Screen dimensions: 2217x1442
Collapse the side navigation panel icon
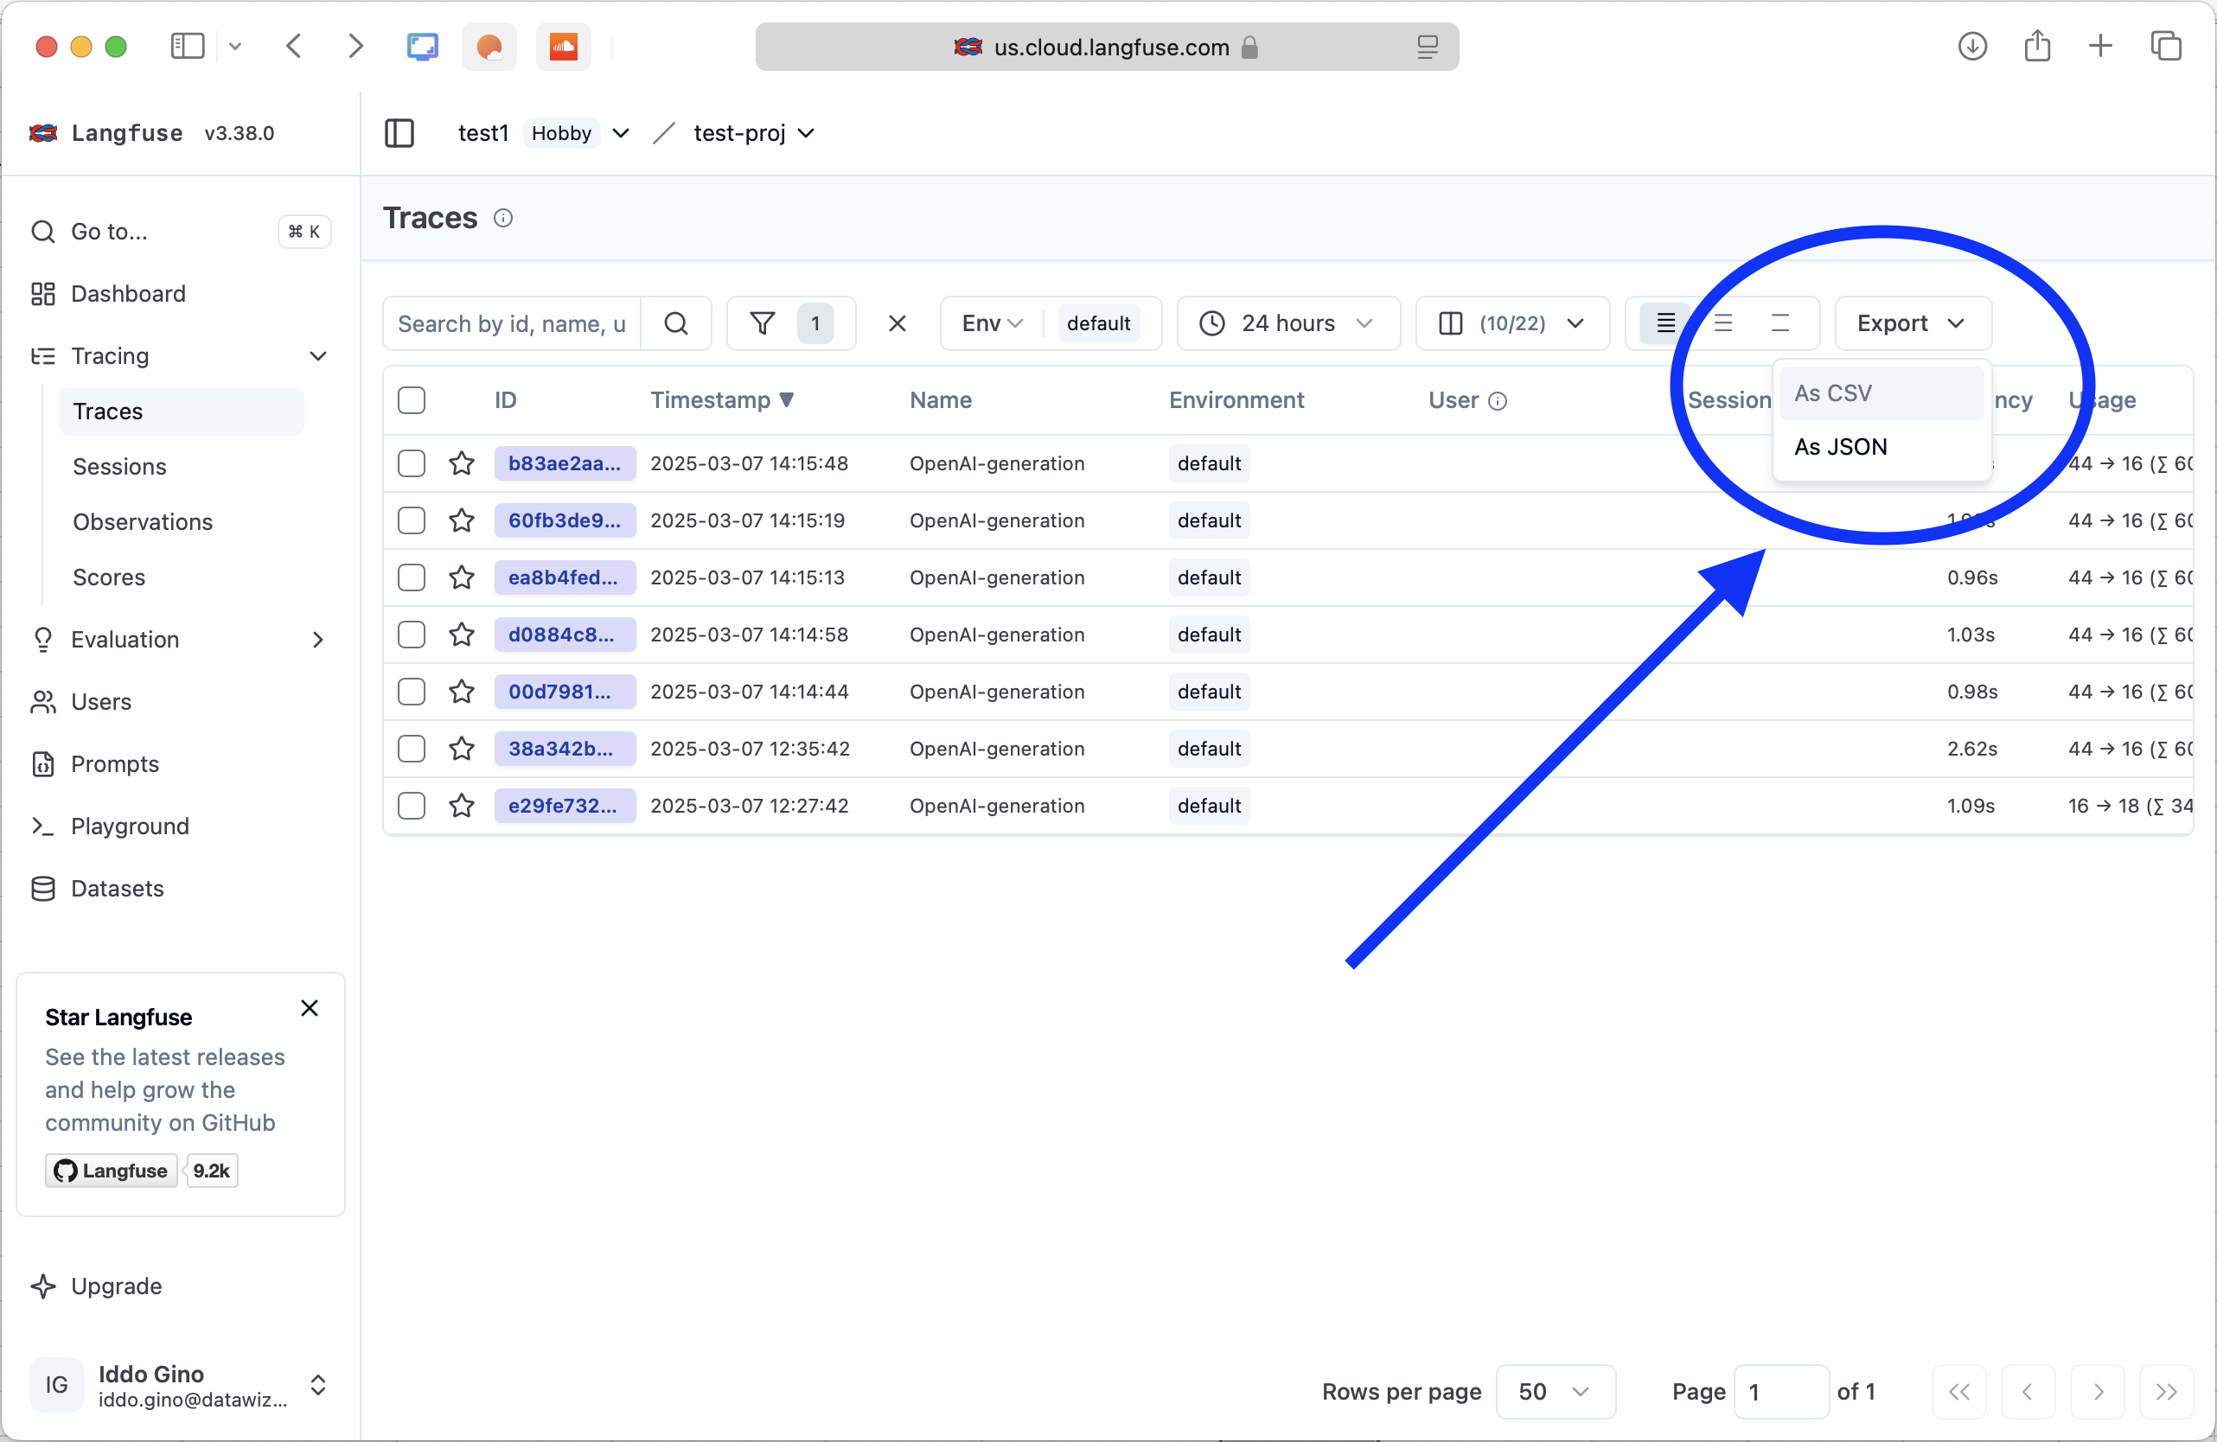click(399, 133)
